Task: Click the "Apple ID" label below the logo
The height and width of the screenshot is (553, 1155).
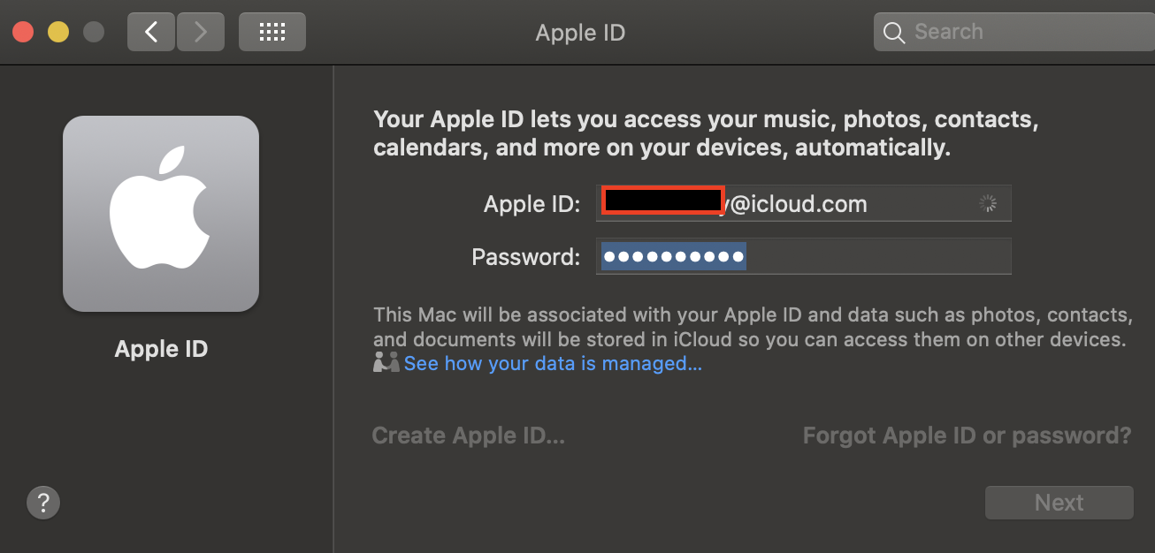Action: click(x=161, y=348)
